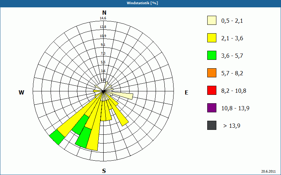Click the 3,6 radial axis value
Viewport: 281px width, 175px height.
tap(103, 71)
